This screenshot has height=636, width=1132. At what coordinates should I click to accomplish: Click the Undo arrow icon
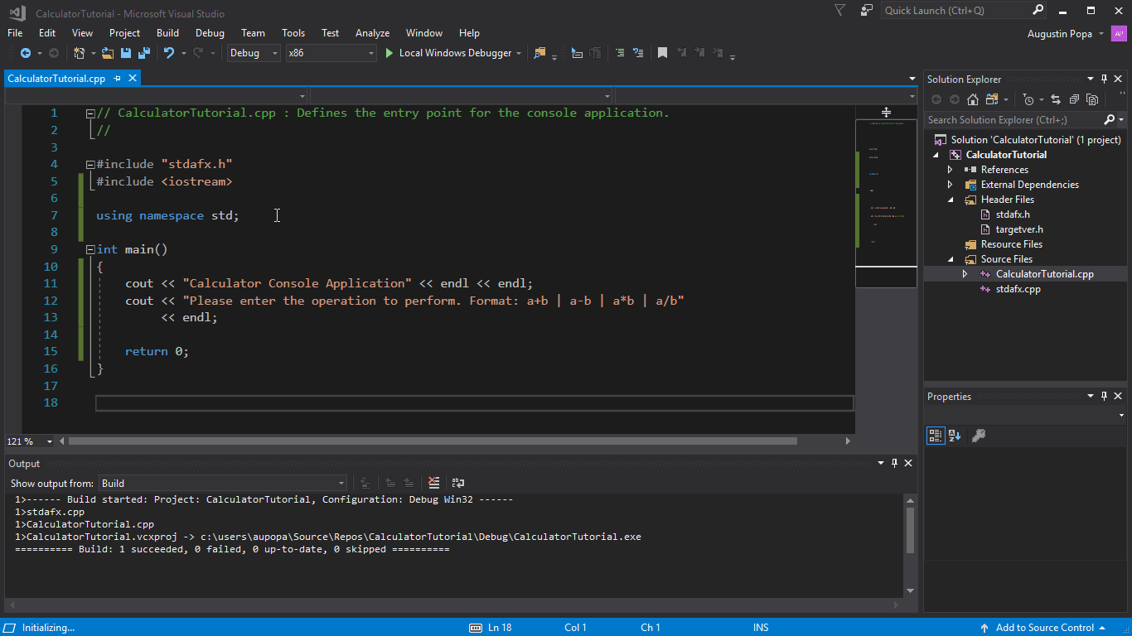pos(169,53)
